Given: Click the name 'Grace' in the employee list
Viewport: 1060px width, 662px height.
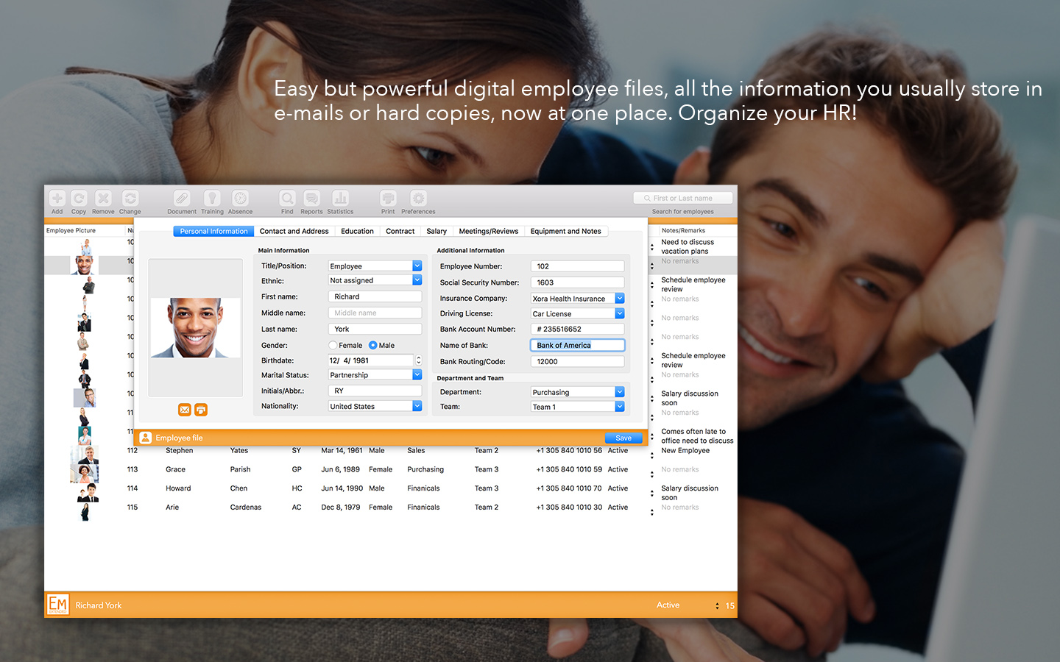Looking at the screenshot, I should (x=176, y=469).
